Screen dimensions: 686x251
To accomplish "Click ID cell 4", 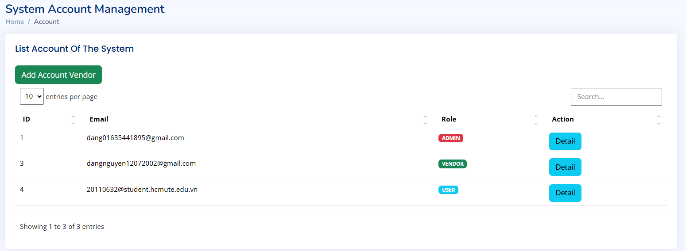I will [22, 190].
